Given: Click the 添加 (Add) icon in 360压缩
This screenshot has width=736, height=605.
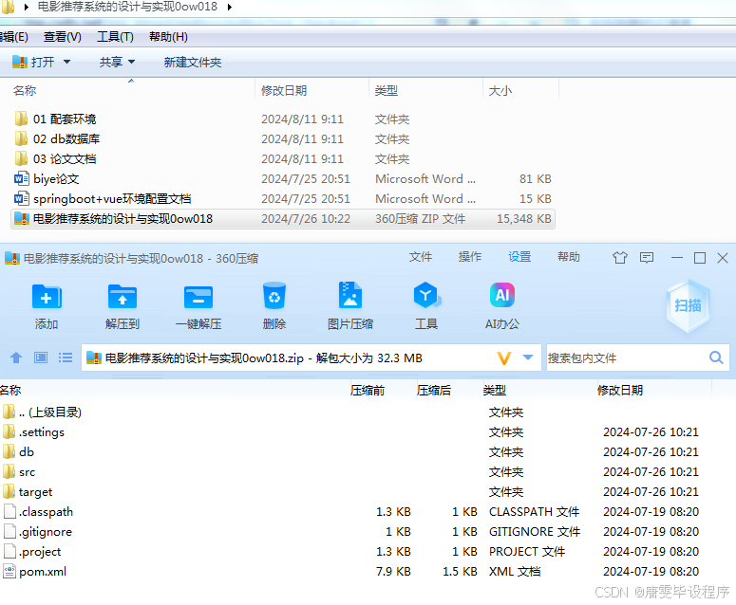Looking at the screenshot, I should [x=47, y=297].
